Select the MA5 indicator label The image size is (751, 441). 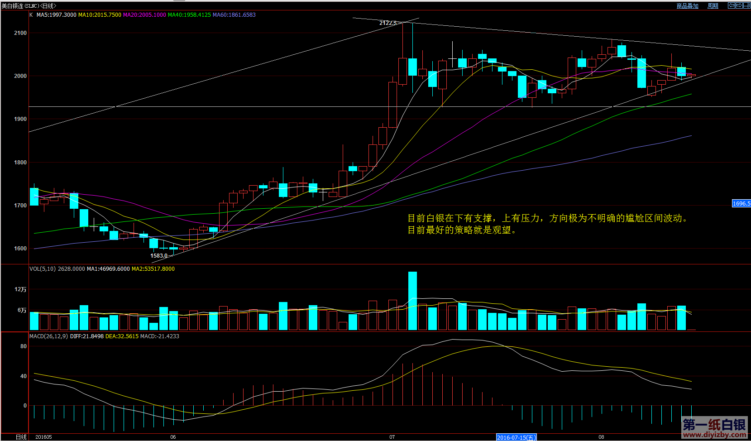(56, 15)
